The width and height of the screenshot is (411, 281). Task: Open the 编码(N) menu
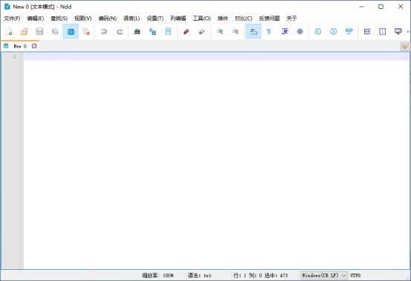(108, 19)
